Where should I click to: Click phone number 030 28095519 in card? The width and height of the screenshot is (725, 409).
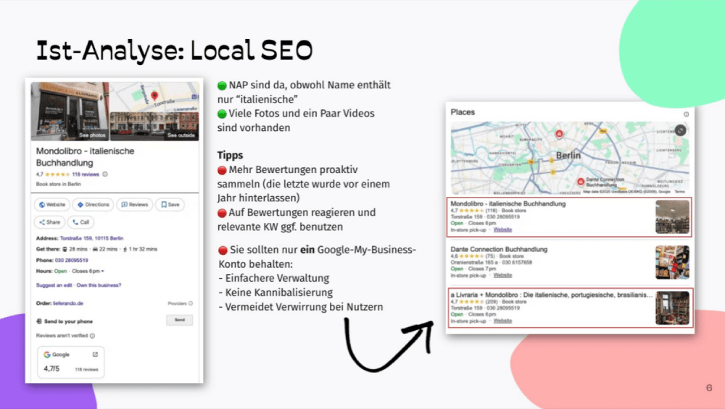pyautogui.click(x=71, y=261)
